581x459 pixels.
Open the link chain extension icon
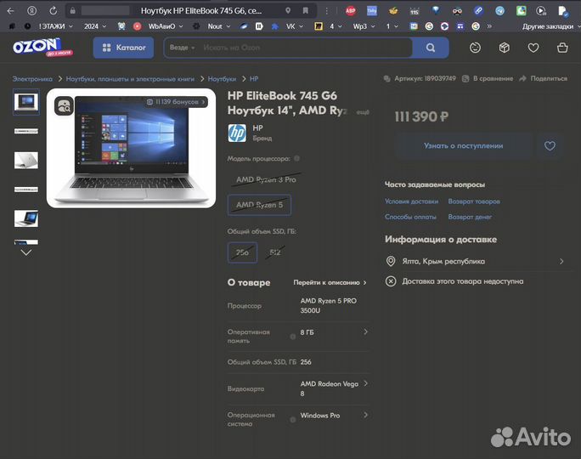[x=478, y=11]
